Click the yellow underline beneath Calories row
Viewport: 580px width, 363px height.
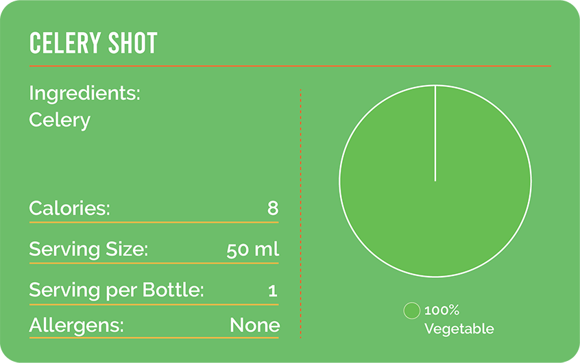[154, 222]
